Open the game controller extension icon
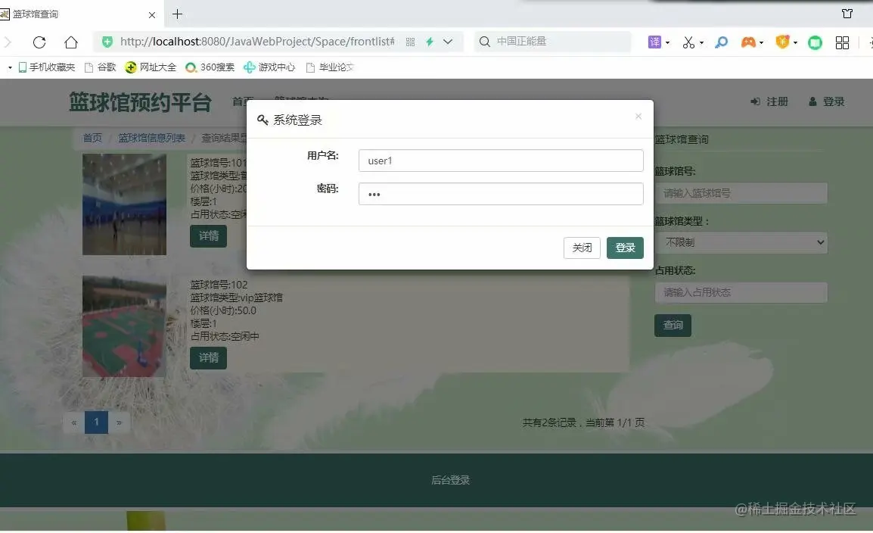Viewport: 873px width, 533px height. pyautogui.click(x=748, y=42)
